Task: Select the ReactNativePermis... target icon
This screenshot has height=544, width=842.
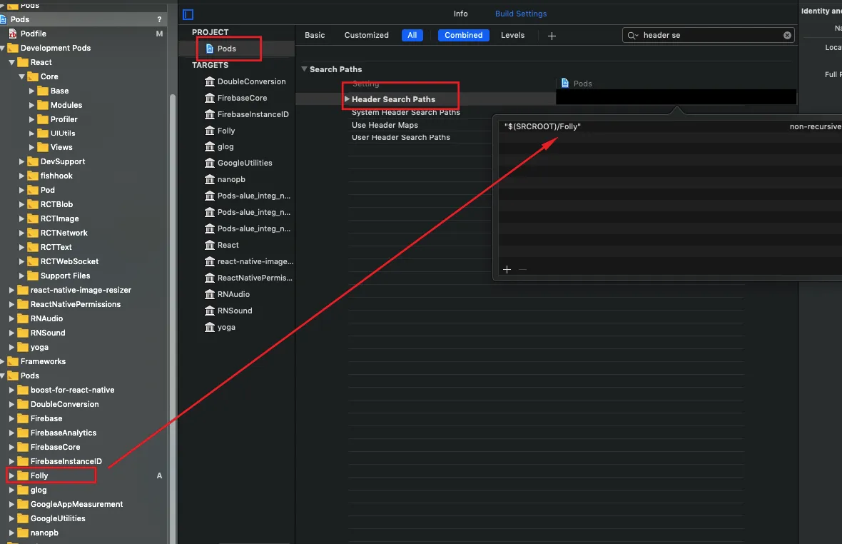Action: tap(209, 278)
